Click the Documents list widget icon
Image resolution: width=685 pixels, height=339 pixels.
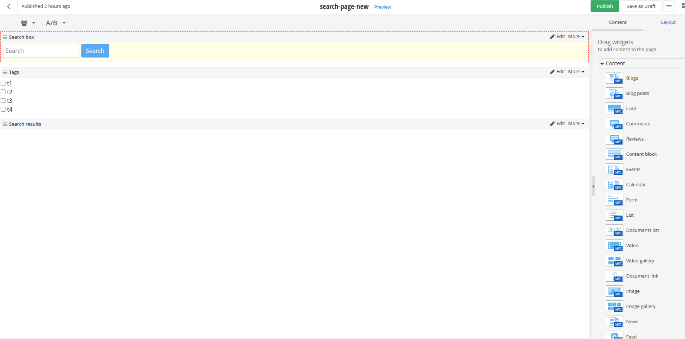click(614, 230)
